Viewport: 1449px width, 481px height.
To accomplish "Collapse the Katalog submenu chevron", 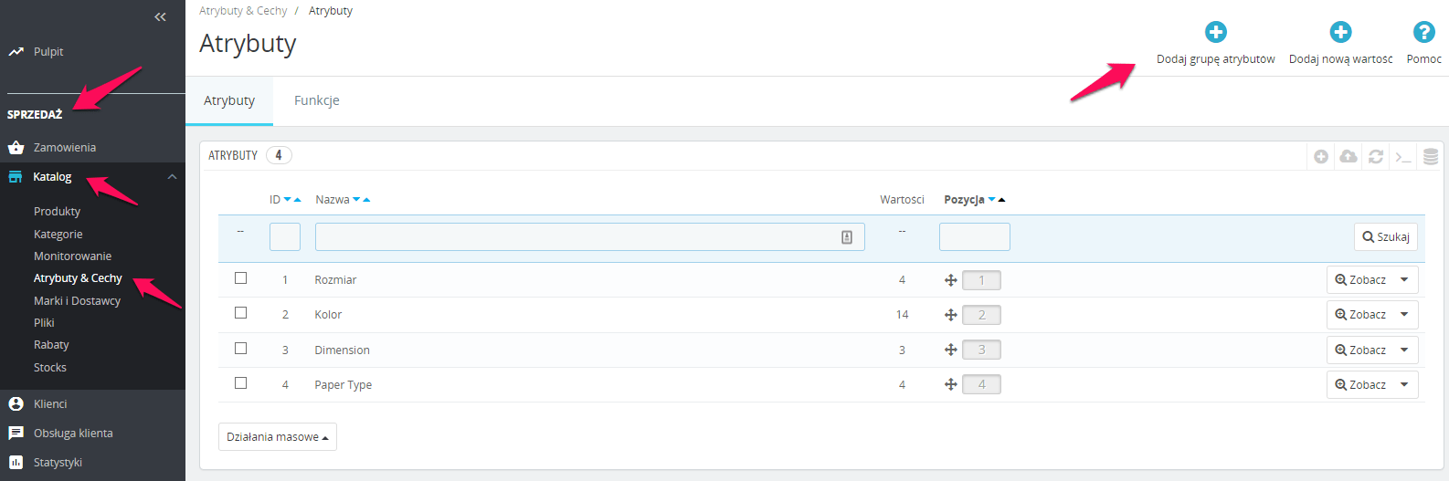I will pos(172,177).
